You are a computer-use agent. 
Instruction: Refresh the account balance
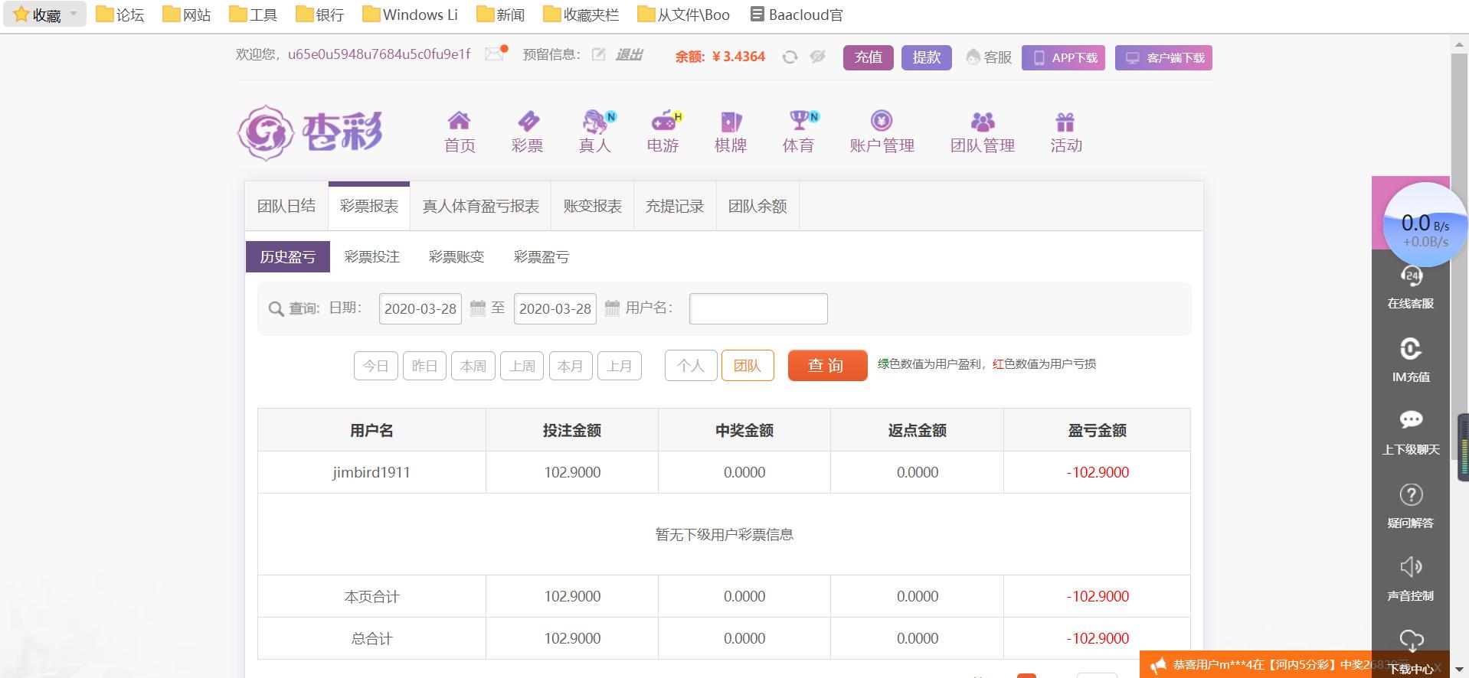coord(790,57)
